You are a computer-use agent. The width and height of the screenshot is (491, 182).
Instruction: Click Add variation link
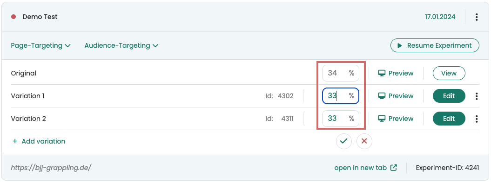pos(39,141)
